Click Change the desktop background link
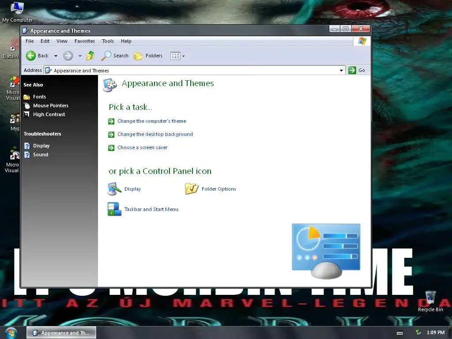The image size is (452, 339). click(x=155, y=134)
